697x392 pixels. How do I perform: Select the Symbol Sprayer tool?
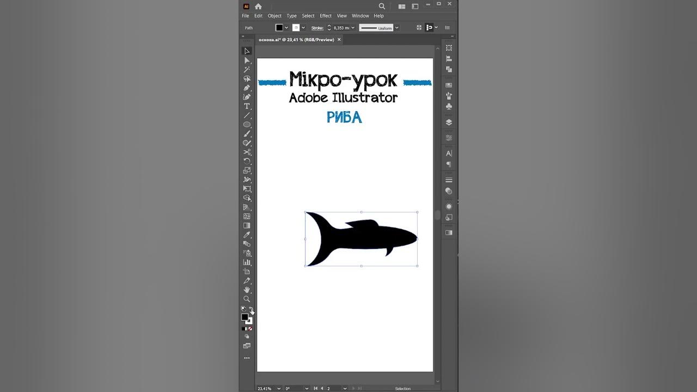[247, 253]
